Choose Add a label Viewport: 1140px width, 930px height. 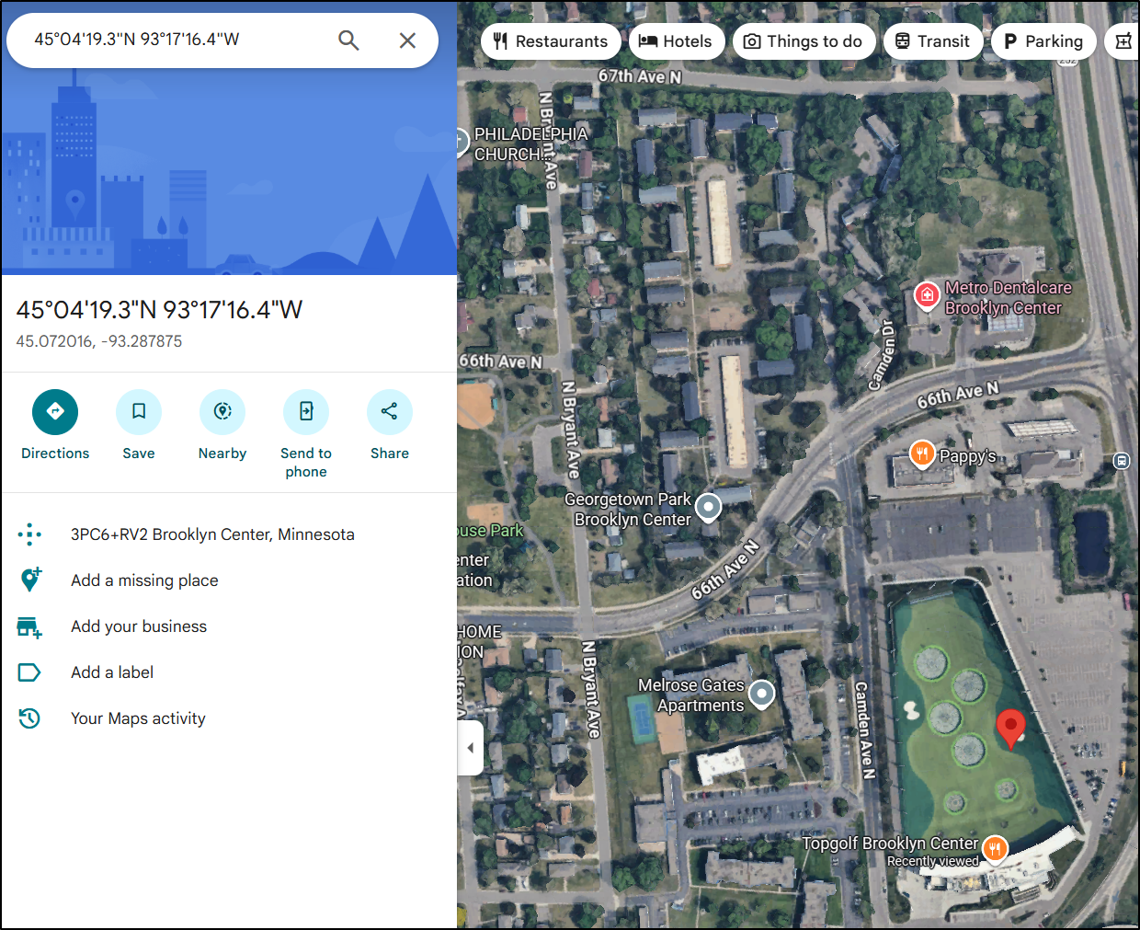coord(112,672)
